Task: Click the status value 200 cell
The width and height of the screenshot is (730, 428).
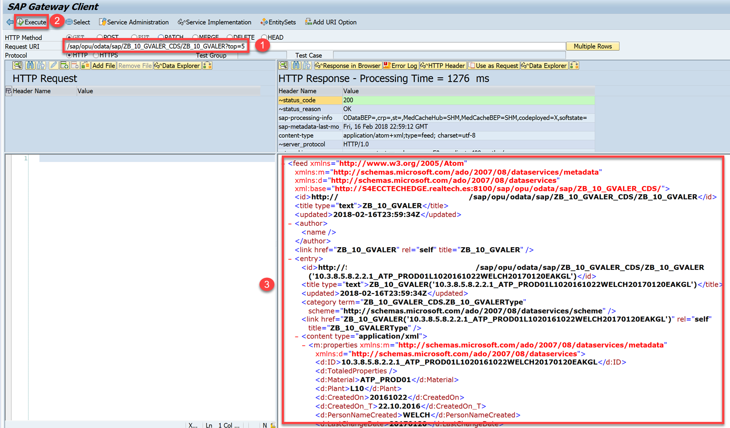Action: 468,100
